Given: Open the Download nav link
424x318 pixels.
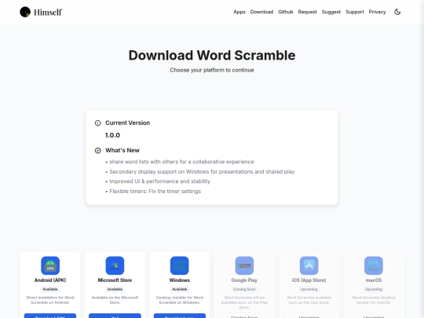Looking at the screenshot, I should [261, 12].
